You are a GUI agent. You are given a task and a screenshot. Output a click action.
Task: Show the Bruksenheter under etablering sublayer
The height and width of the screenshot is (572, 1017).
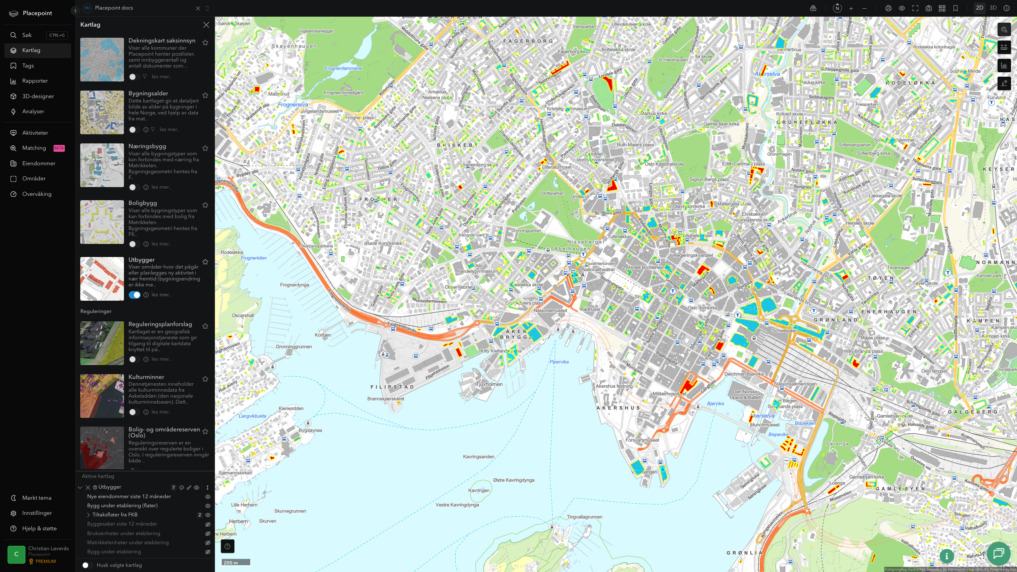207,533
